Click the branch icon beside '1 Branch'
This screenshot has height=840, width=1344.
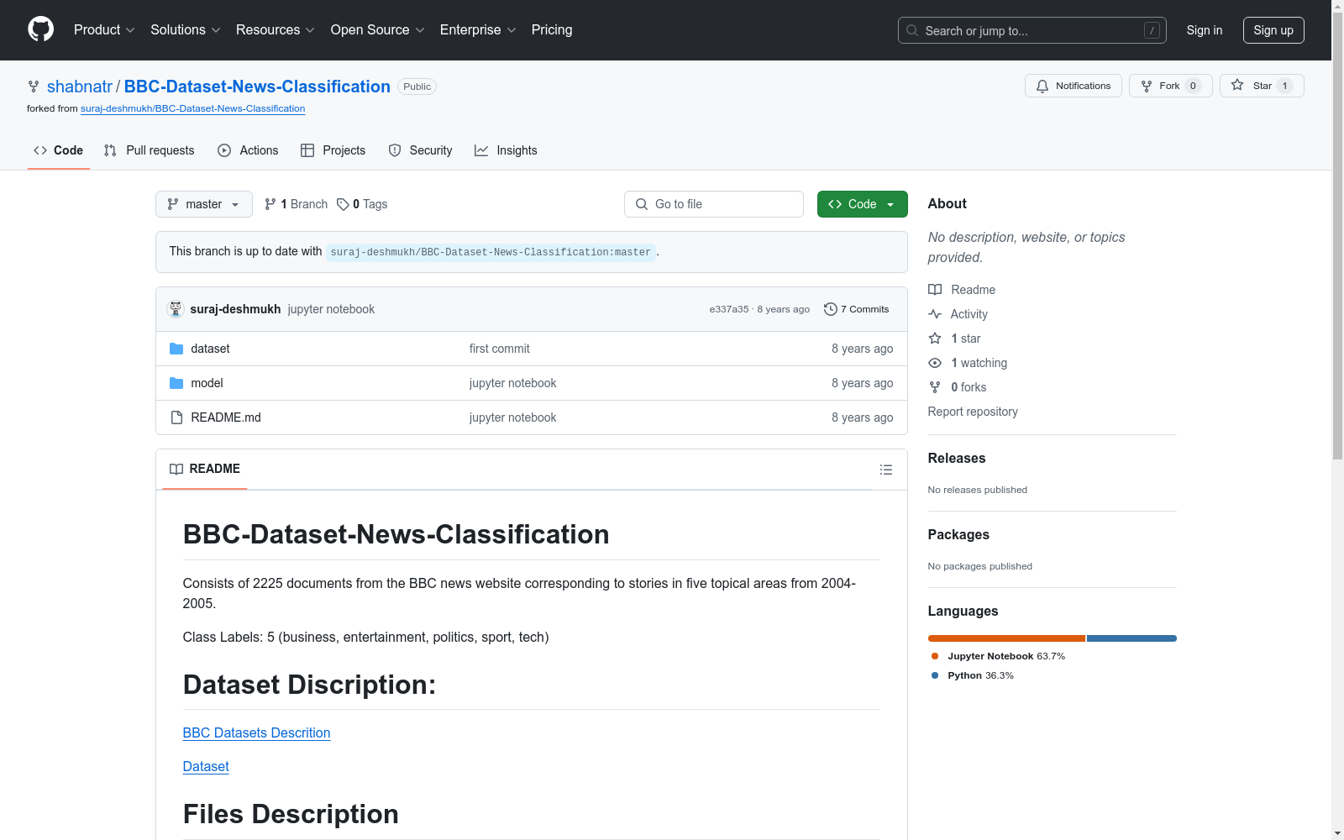pyautogui.click(x=270, y=204)
